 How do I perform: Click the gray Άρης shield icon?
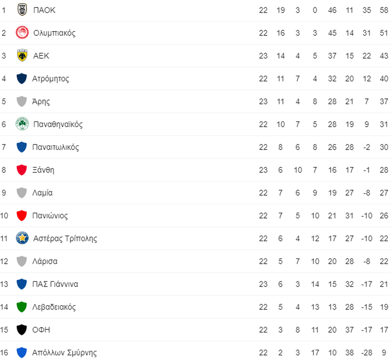[x=21, y=101]
